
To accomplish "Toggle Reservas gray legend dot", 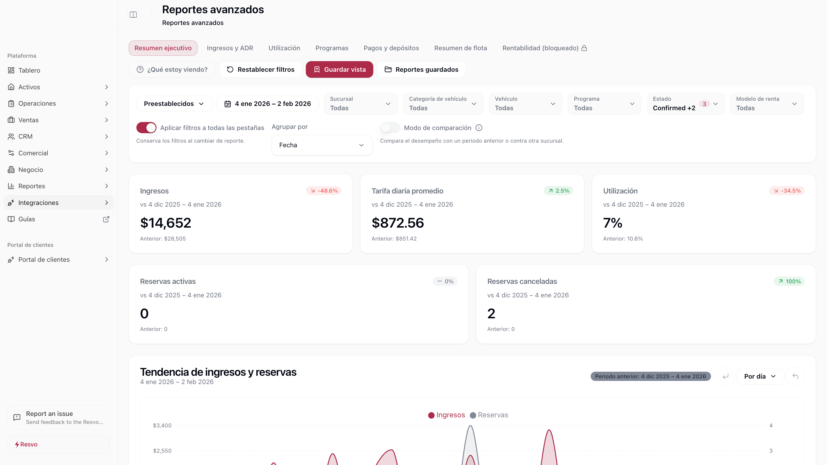I will (473, 415).
